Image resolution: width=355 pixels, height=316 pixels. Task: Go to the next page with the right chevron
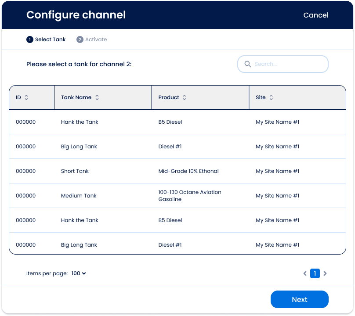coord(325,273)
